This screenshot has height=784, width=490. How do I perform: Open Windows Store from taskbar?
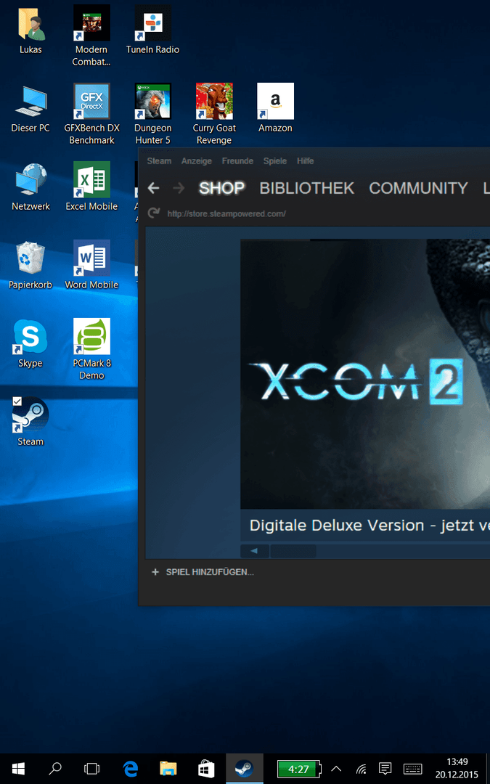pos(206,769)
